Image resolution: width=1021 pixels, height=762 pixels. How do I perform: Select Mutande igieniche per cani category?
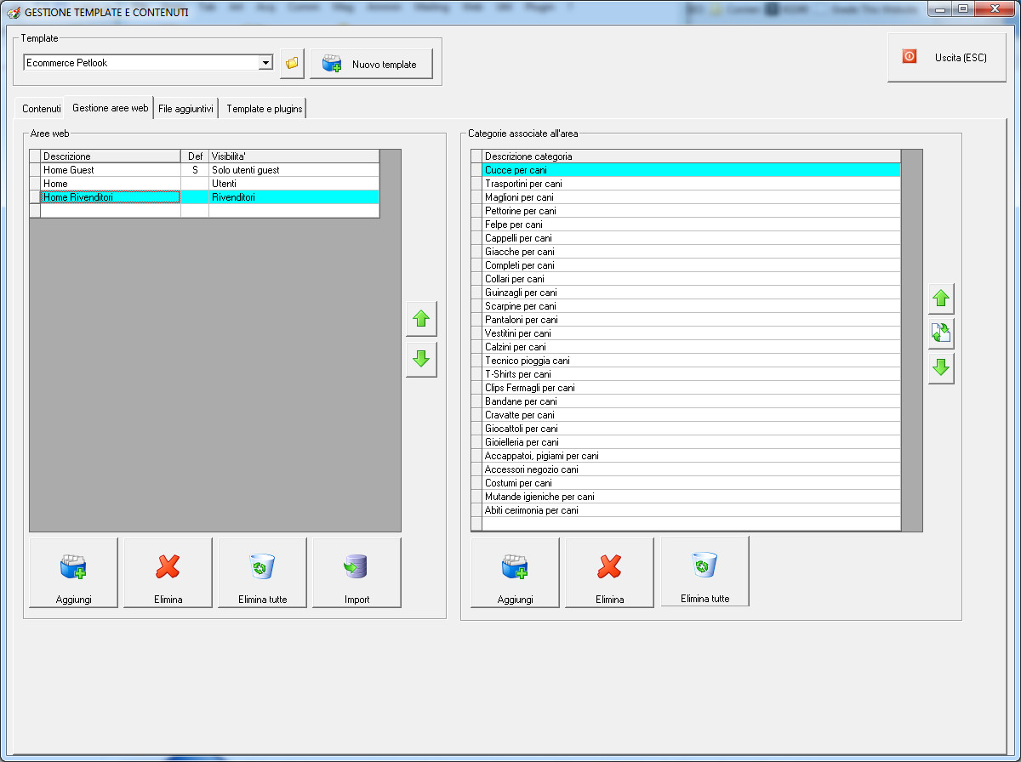click(691, 497)
